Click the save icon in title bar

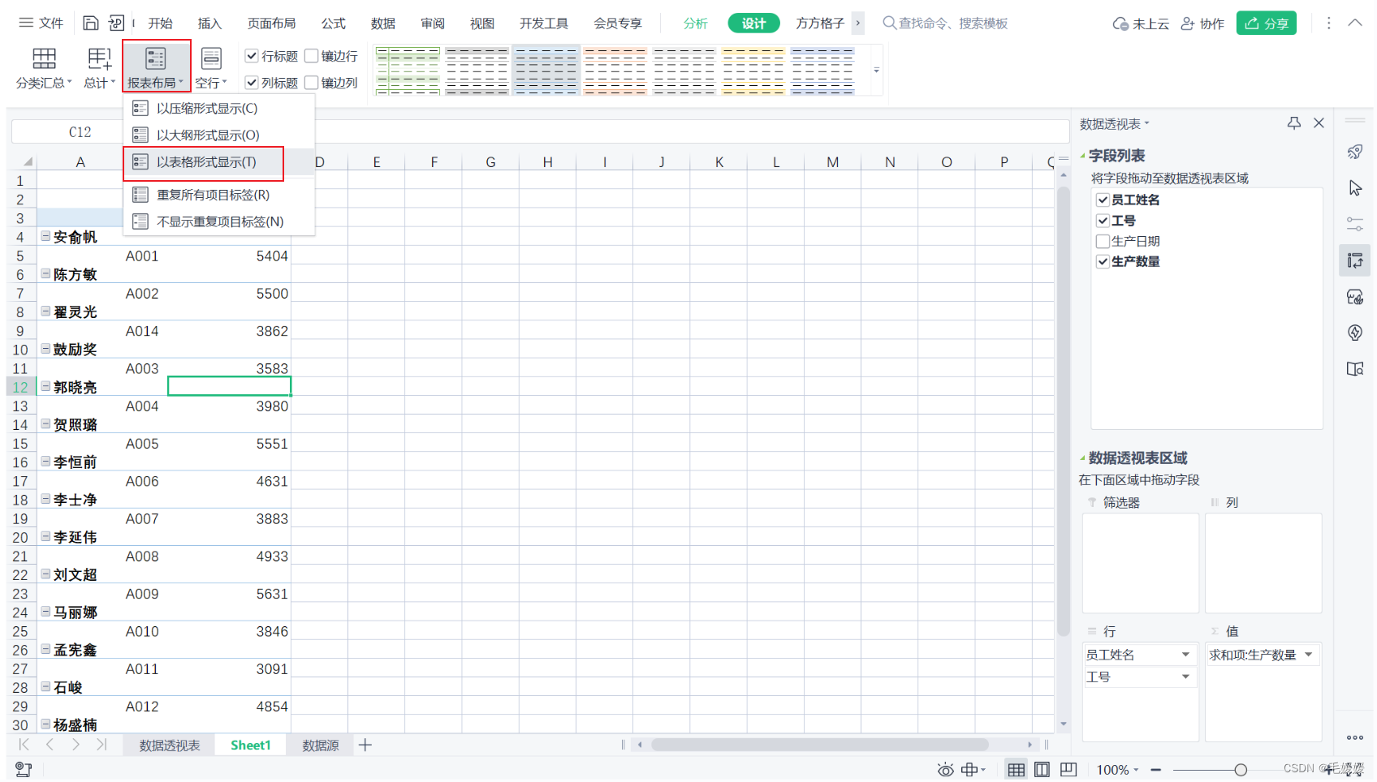point(91,23)
